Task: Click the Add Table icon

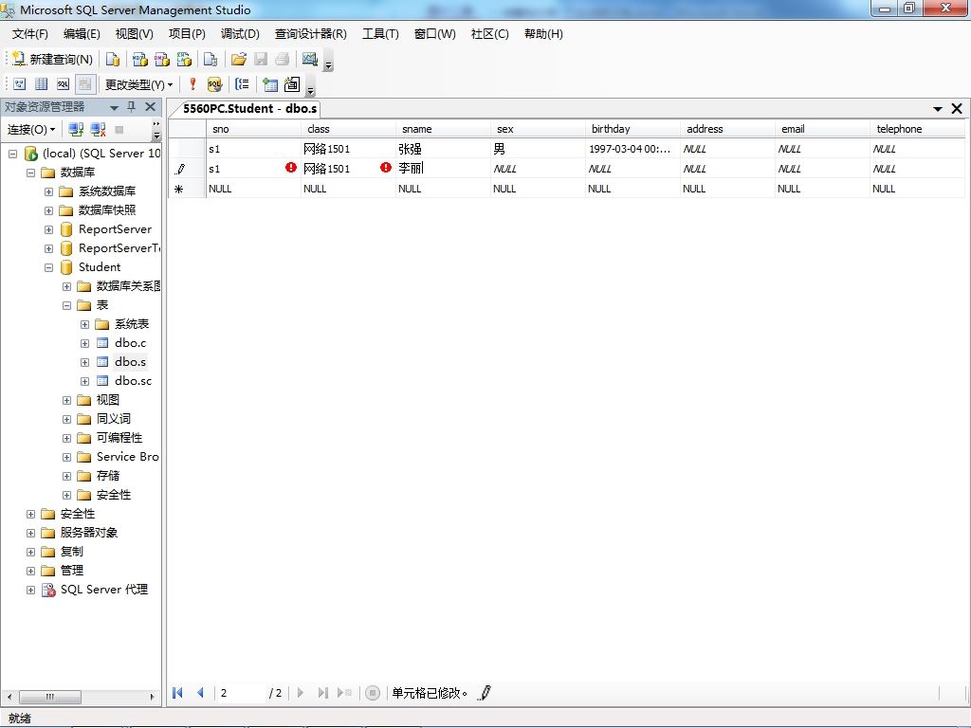Action: coord(270,84)
